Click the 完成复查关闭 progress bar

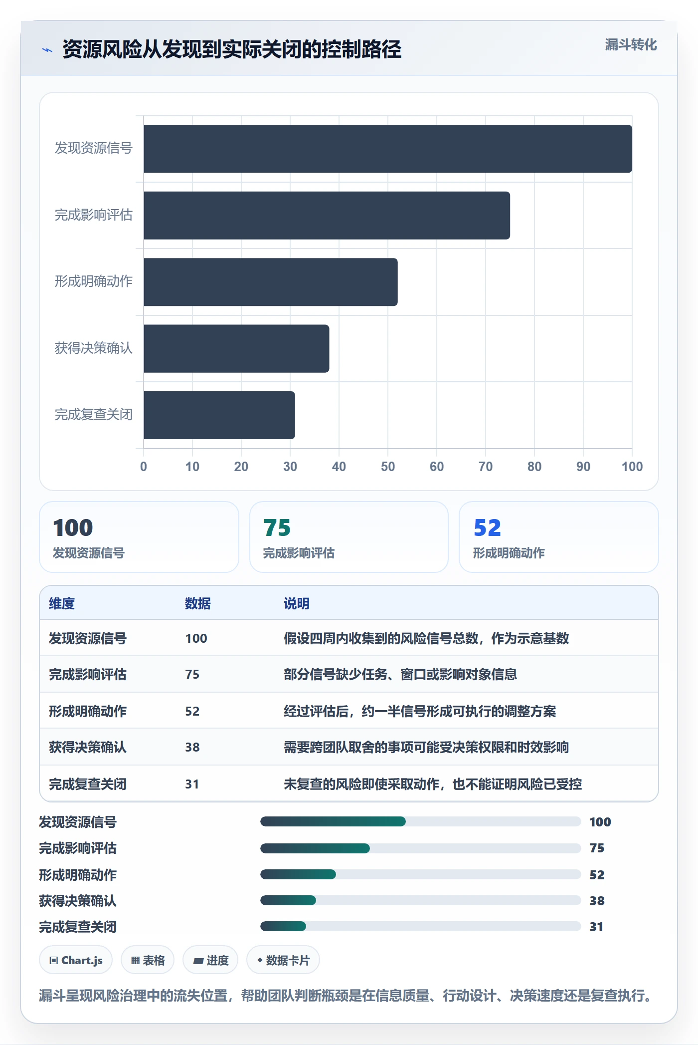(421, 926)
